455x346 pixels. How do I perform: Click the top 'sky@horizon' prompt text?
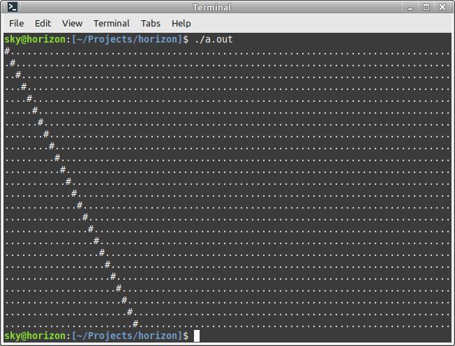pos(35,39)
